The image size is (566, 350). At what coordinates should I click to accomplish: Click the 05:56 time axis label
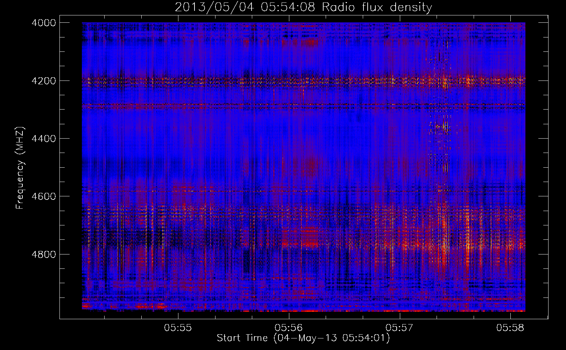(x=289, y=328)
